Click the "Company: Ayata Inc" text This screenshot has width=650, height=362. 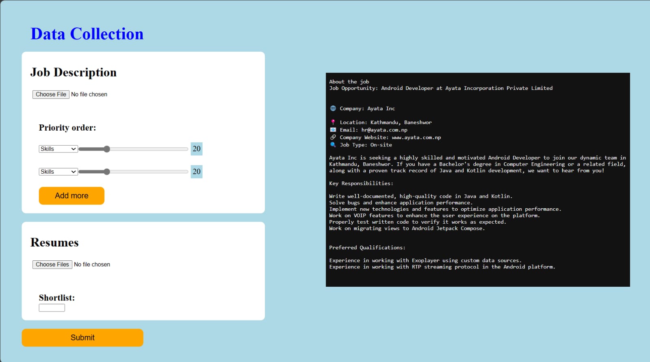pyautogui.click(x=367, y=109)
